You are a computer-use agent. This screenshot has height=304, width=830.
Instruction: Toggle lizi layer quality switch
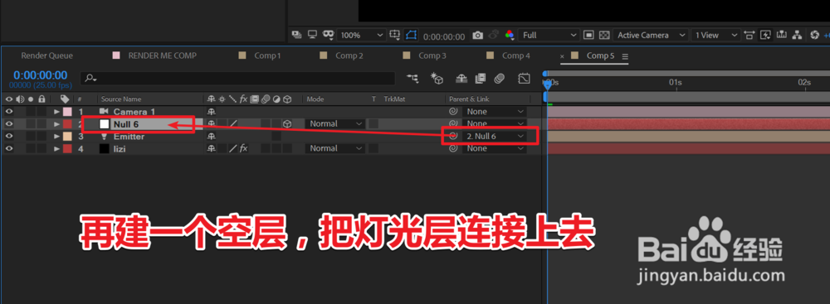click(x=233, y=148)
